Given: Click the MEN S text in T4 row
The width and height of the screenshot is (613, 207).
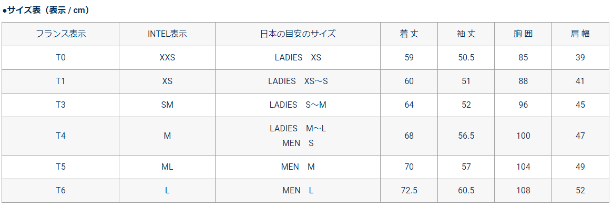Looking at the screenshot, I should [x=298, y=143].
